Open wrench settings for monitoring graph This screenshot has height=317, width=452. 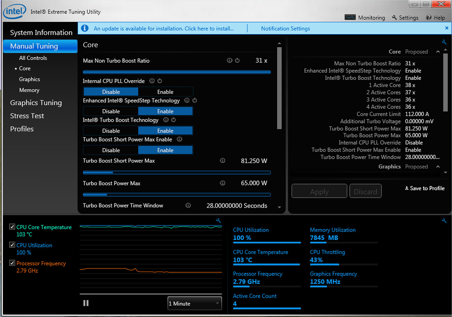point(218,221)
